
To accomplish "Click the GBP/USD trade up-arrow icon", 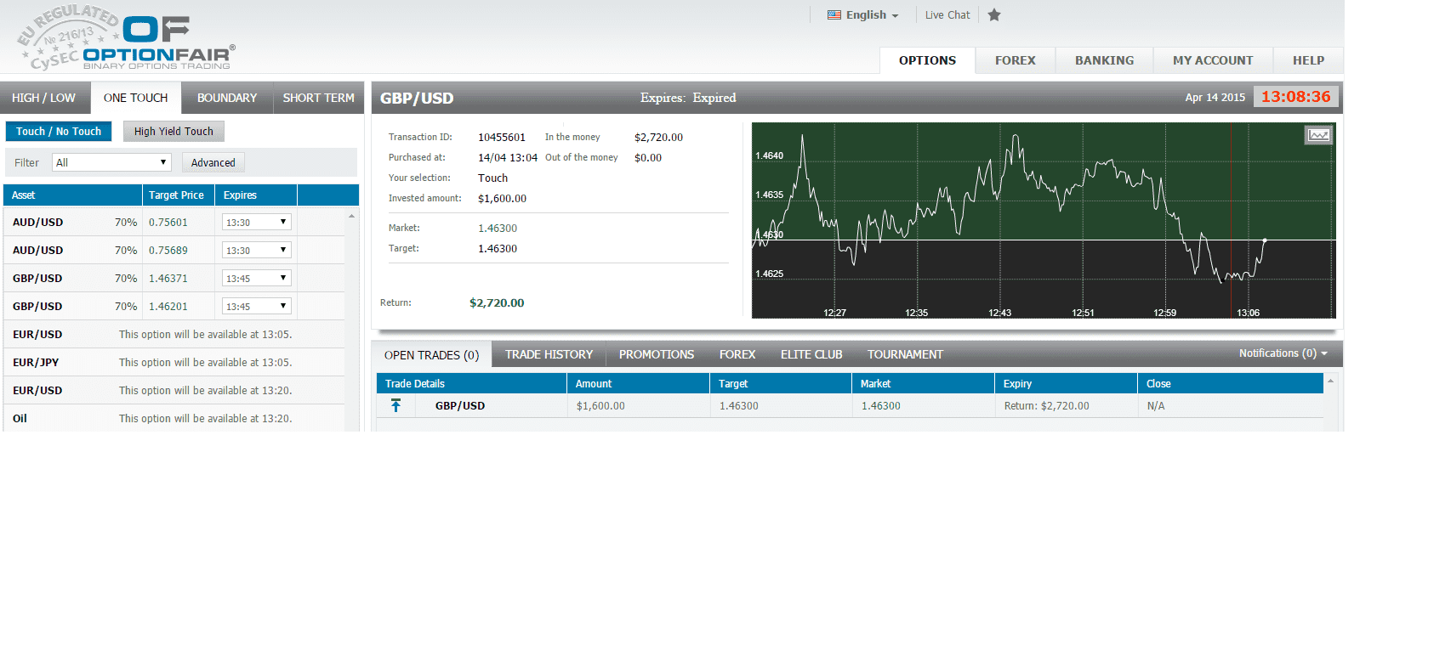I will click(395, 406).
